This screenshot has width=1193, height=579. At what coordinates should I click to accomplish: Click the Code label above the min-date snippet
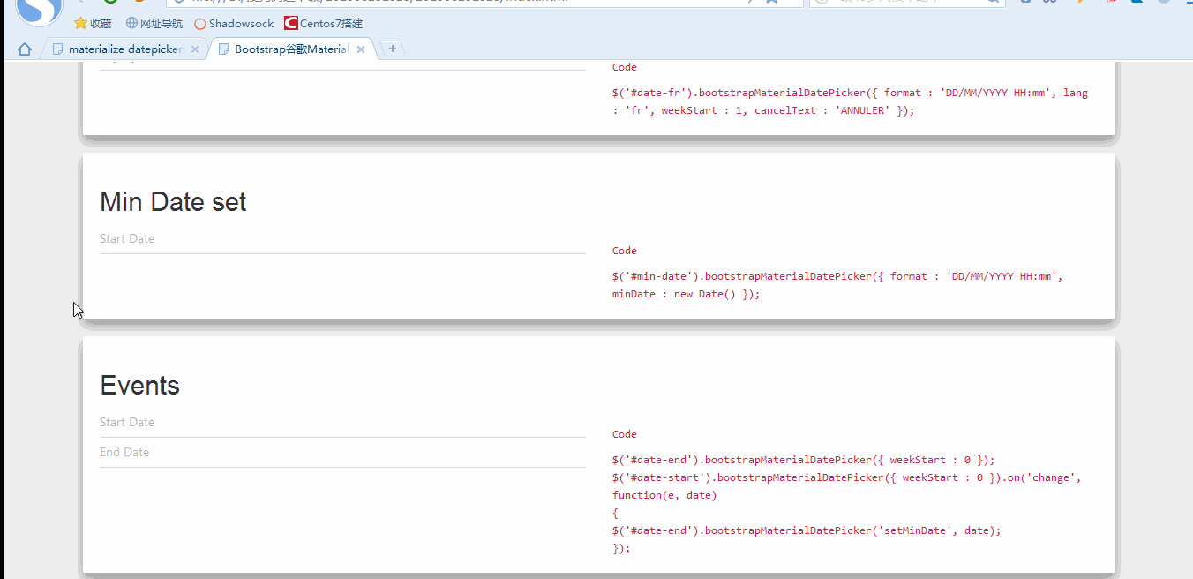(624, 251)
